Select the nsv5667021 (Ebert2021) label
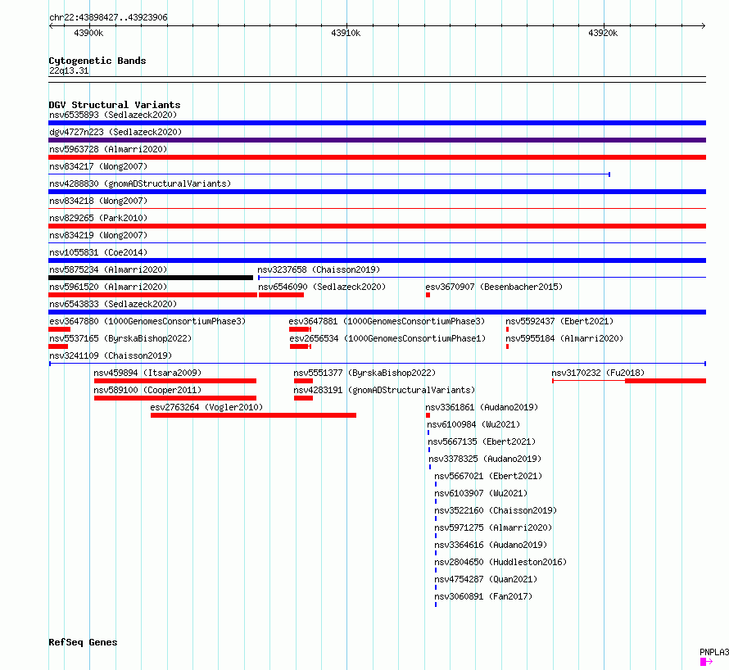Viewport: 729px width, 670px height. point(488,476)
